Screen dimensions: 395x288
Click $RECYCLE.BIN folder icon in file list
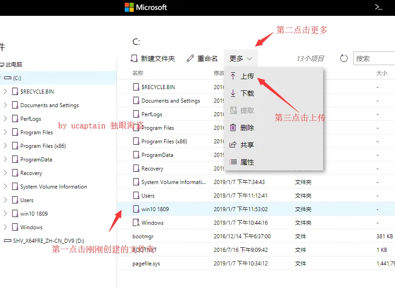(136, 87)
